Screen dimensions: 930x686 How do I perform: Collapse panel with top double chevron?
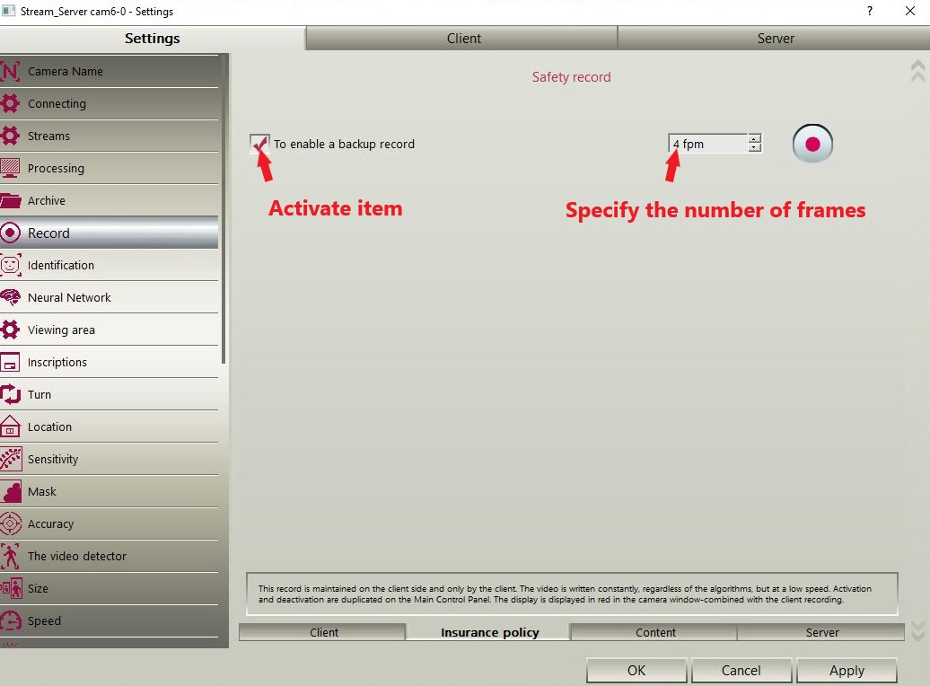point(917,71)
